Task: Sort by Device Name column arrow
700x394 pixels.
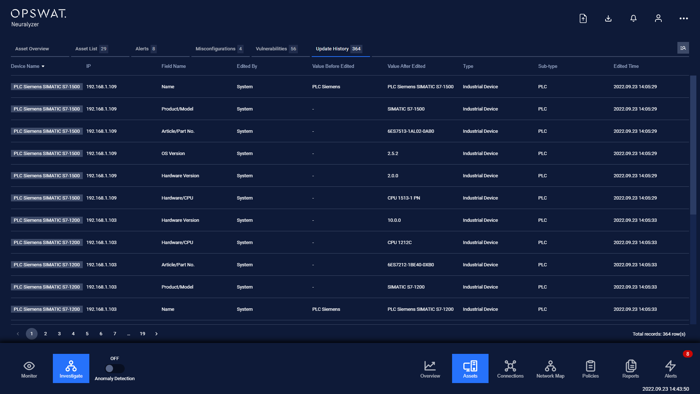Action: point(43,66)
